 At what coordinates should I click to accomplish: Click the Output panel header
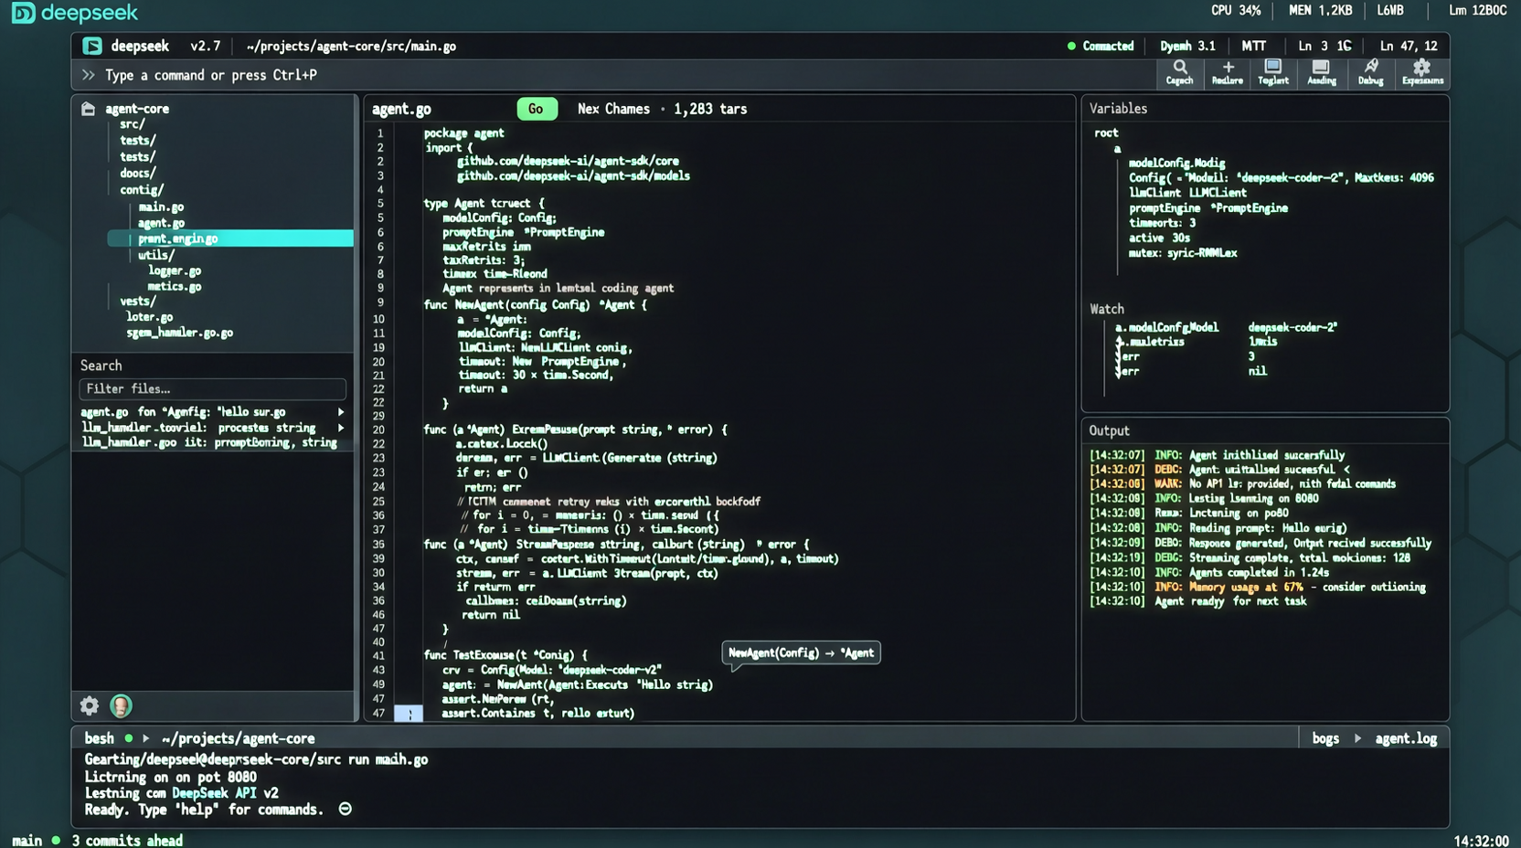[x=1109, y=430]
